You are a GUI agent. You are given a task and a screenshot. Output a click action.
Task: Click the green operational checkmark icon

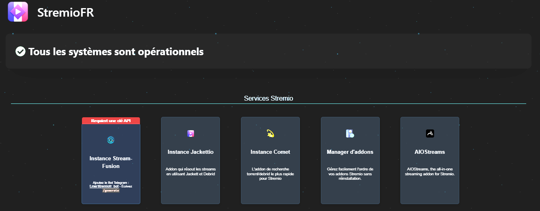pos(20,52)
